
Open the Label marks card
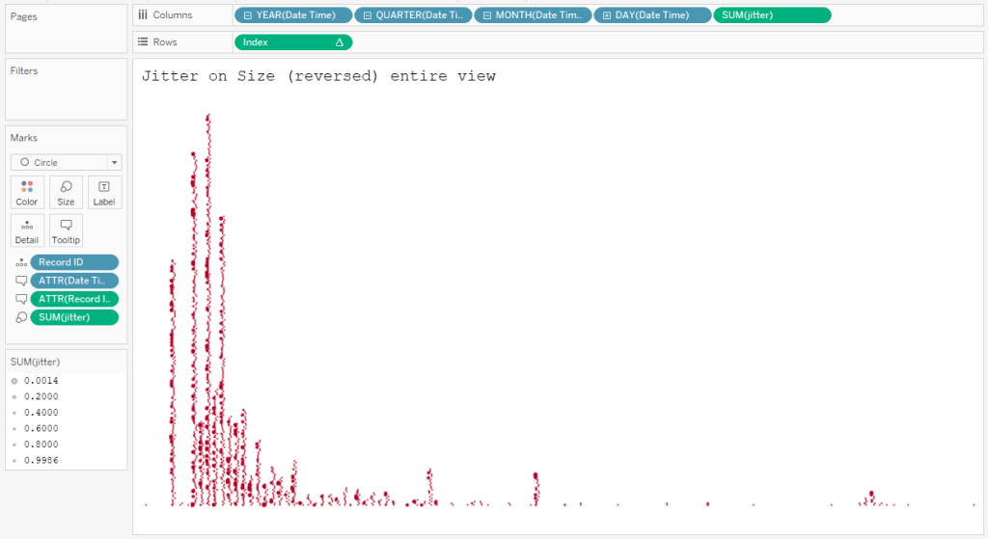(x=104, y=192)
